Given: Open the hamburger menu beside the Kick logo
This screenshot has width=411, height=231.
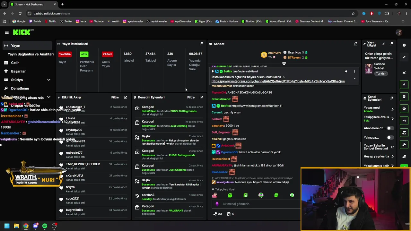Looking at the screenshot, I should click(x=7, y=32).
